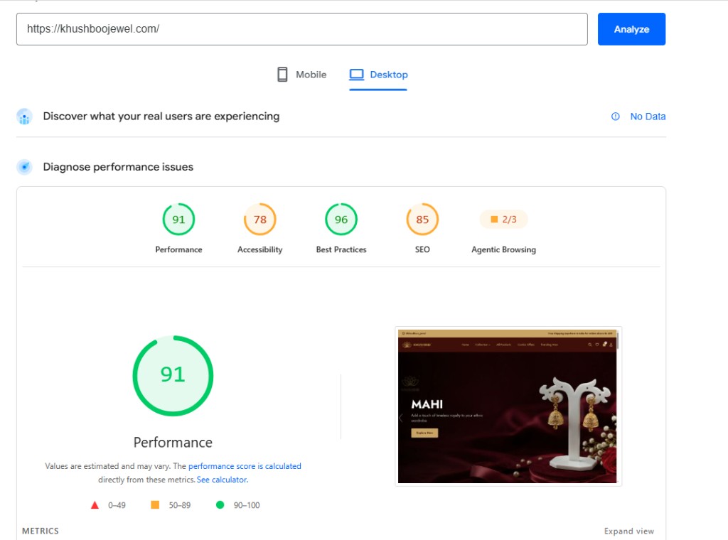Click the desktop laptop icon
This screenshot has height=540, width=728.
[x=357, y=74]
